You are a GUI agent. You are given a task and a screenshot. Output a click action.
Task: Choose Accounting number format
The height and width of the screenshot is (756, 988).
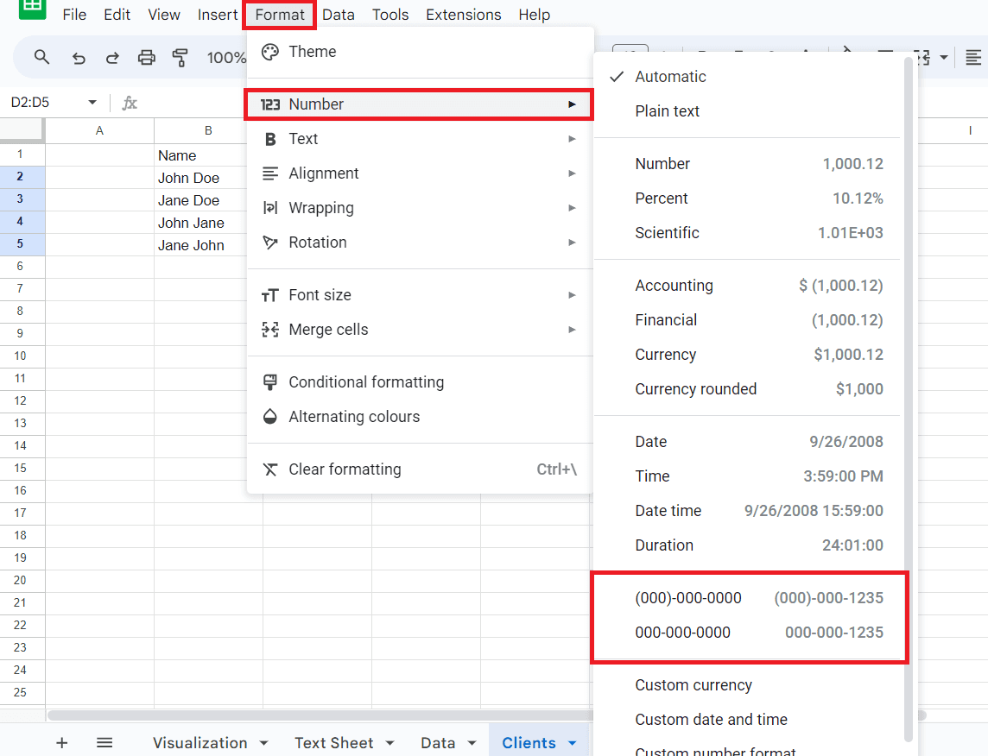coord(747,286)
